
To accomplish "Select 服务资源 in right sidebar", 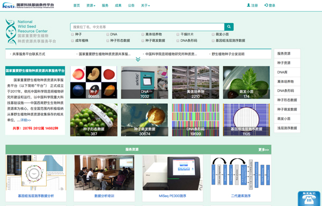I will [x=287, y=54].
